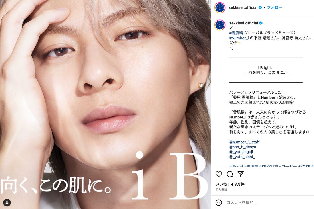The image size is (314, 209).
Task: Open post date 11月5日 link
Action: click(x=221, y=189)
